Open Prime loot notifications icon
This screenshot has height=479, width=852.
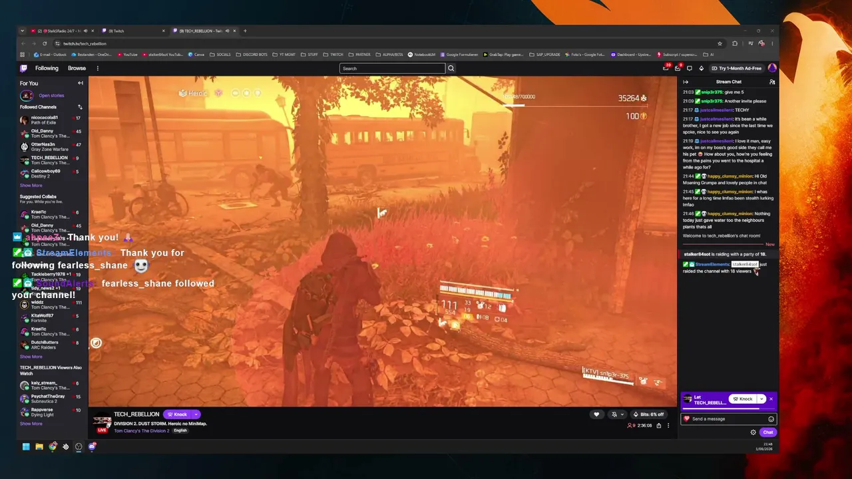666,68
